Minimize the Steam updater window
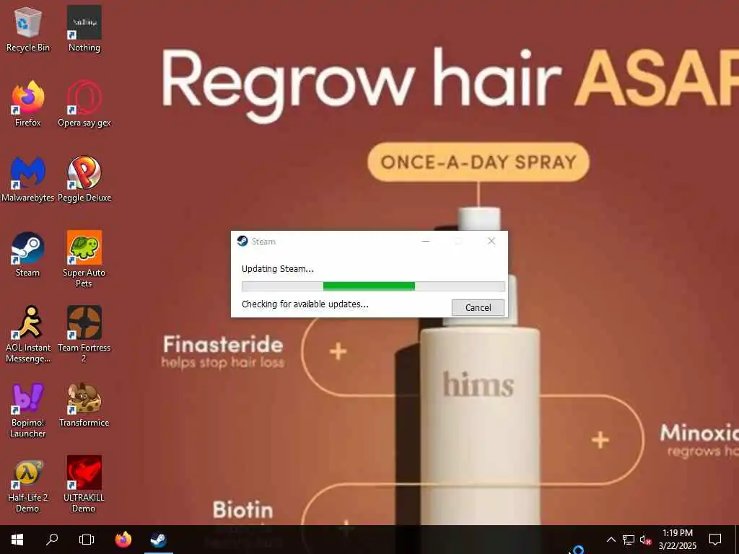 [x=426, y=241]
